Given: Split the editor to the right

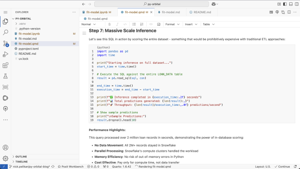Looking at the screenshot, I should 289,12.
